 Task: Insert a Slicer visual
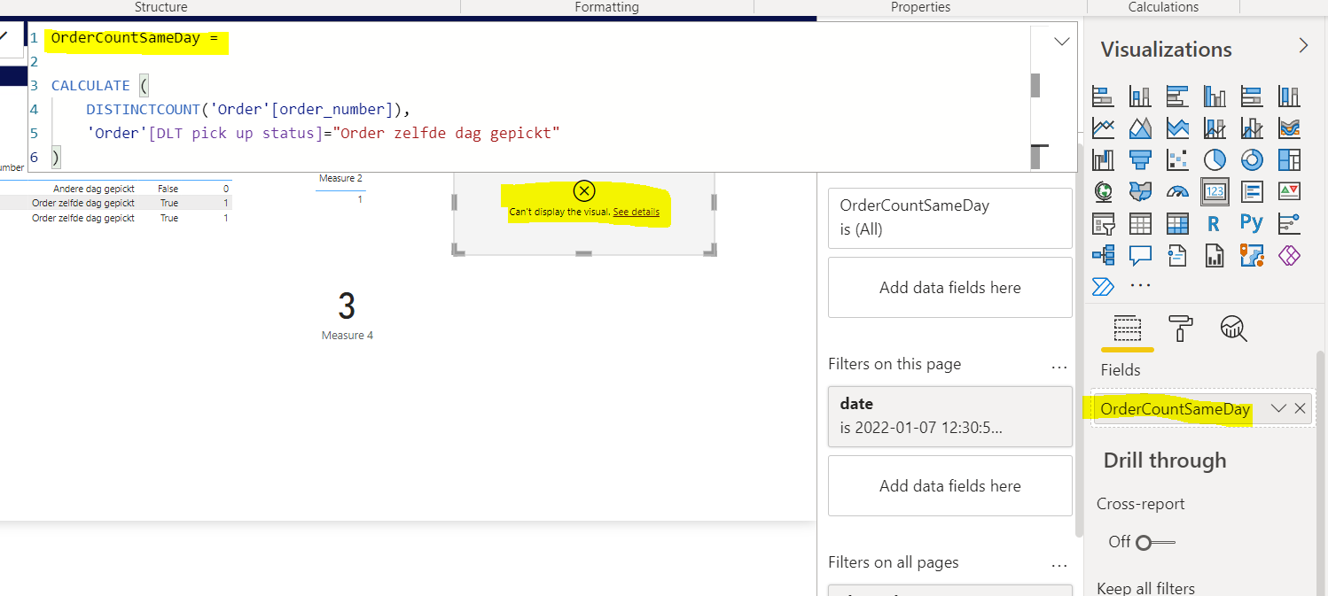[x=1103, y=223]
